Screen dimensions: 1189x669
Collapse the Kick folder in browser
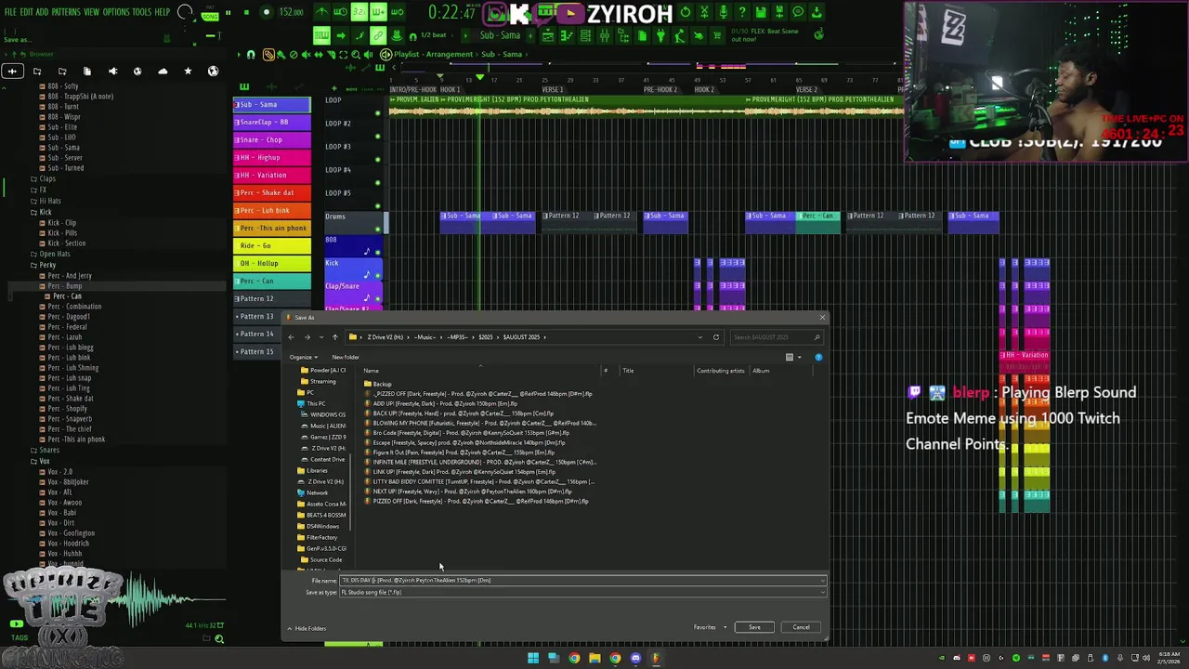(46, 212)
